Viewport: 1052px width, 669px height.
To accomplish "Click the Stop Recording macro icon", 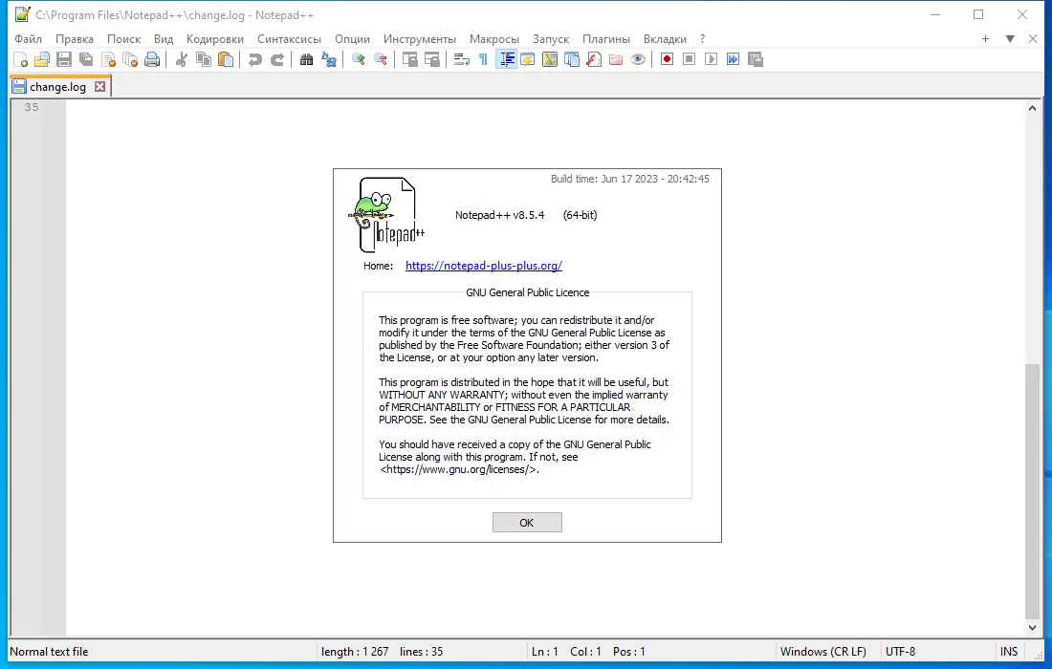I will coord(689,59).
